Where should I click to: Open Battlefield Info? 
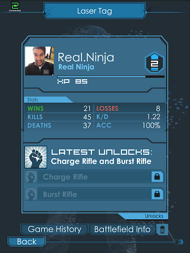(122, 229)
